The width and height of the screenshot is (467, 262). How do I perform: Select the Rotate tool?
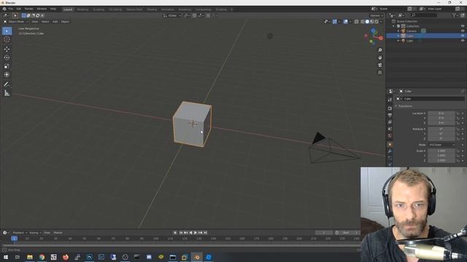(7, 57)
